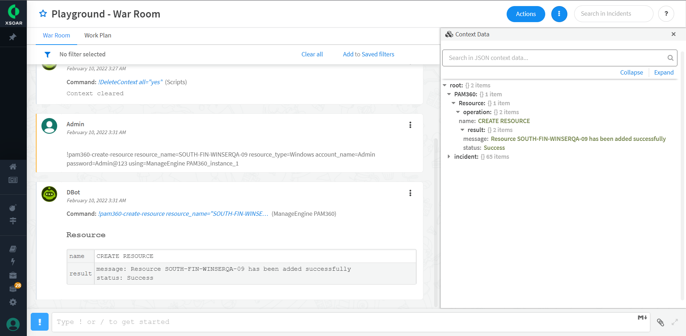The width and height of the screenshot is (686, 336).
Task: Open the filter funnel icon
Action: pos(47,55)
